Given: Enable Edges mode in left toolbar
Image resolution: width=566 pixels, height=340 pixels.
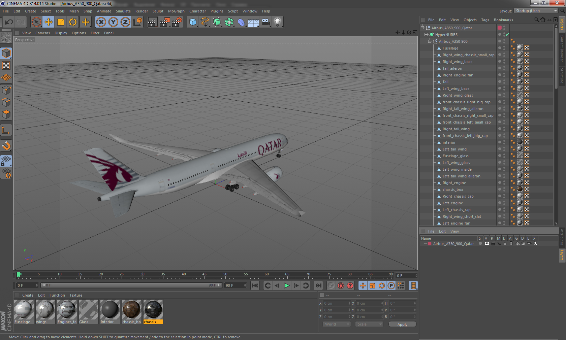Looking at the screenshot, I should point(6,102).
